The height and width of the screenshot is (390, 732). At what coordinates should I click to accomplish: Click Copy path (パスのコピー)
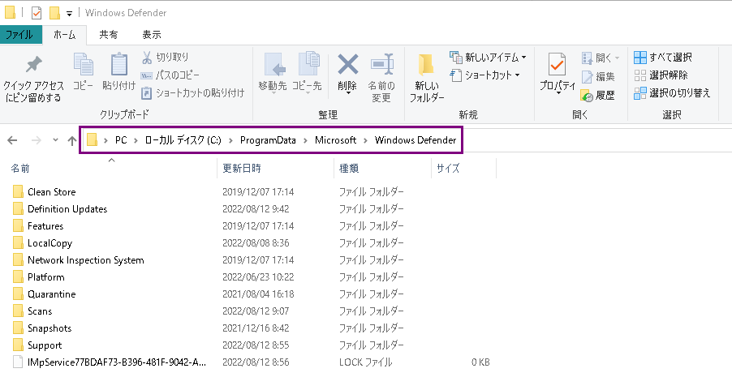tap(170, 75)
